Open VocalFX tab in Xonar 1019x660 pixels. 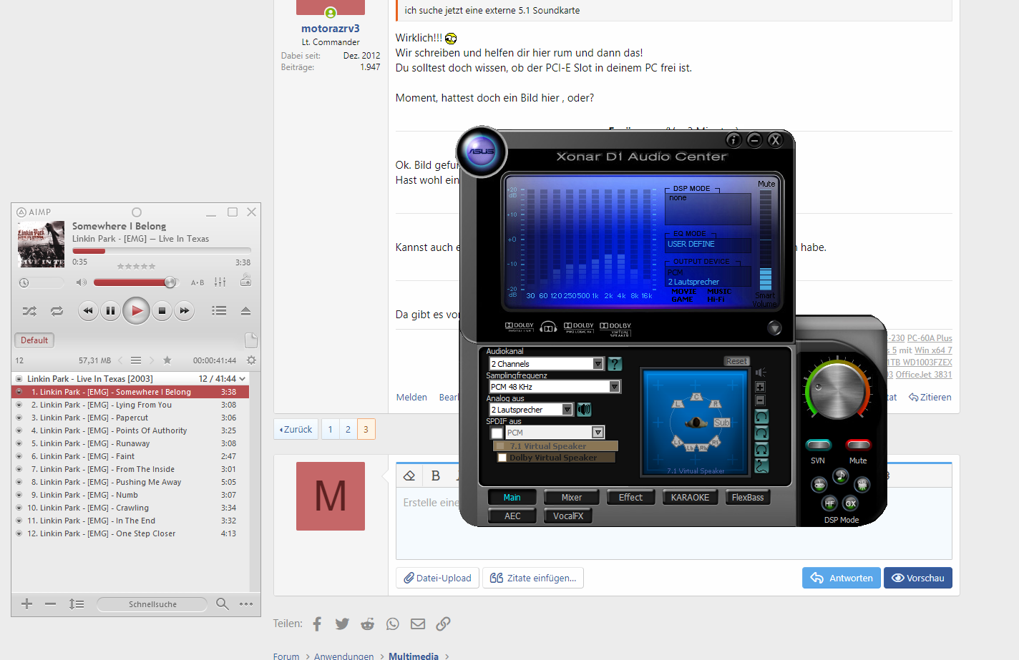point(568,516)
